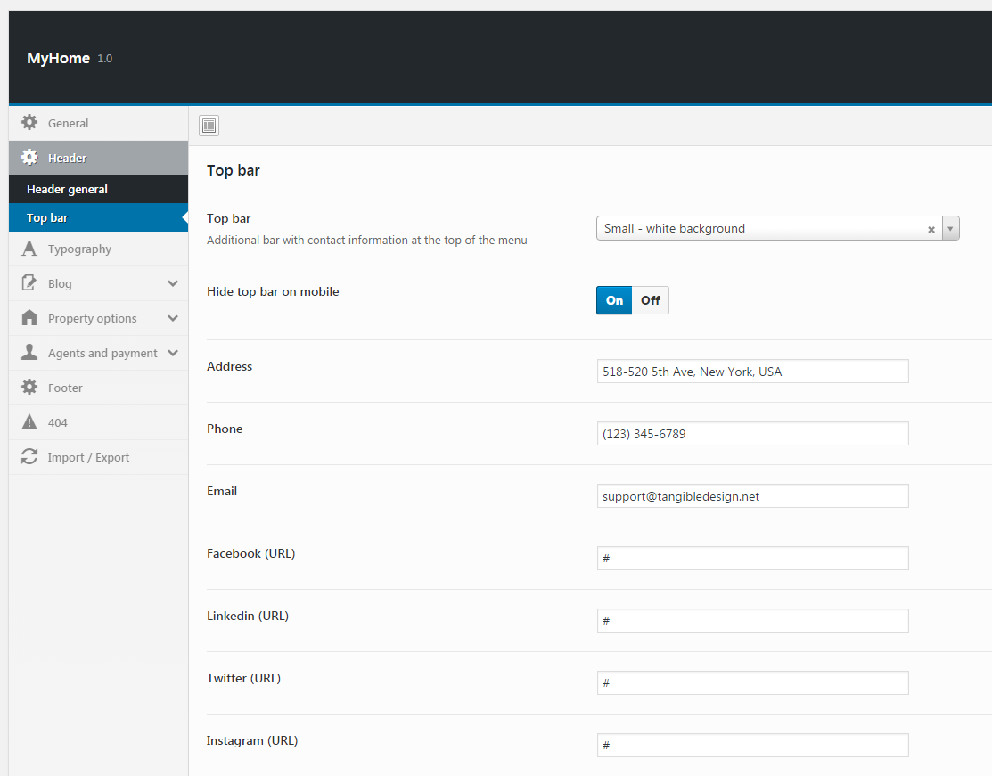Click the Address input field
The height and width of the screenshot is (776, 992).
pos(753,372)
